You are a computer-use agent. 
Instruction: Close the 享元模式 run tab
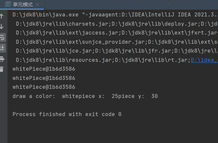tap(37, 5)
